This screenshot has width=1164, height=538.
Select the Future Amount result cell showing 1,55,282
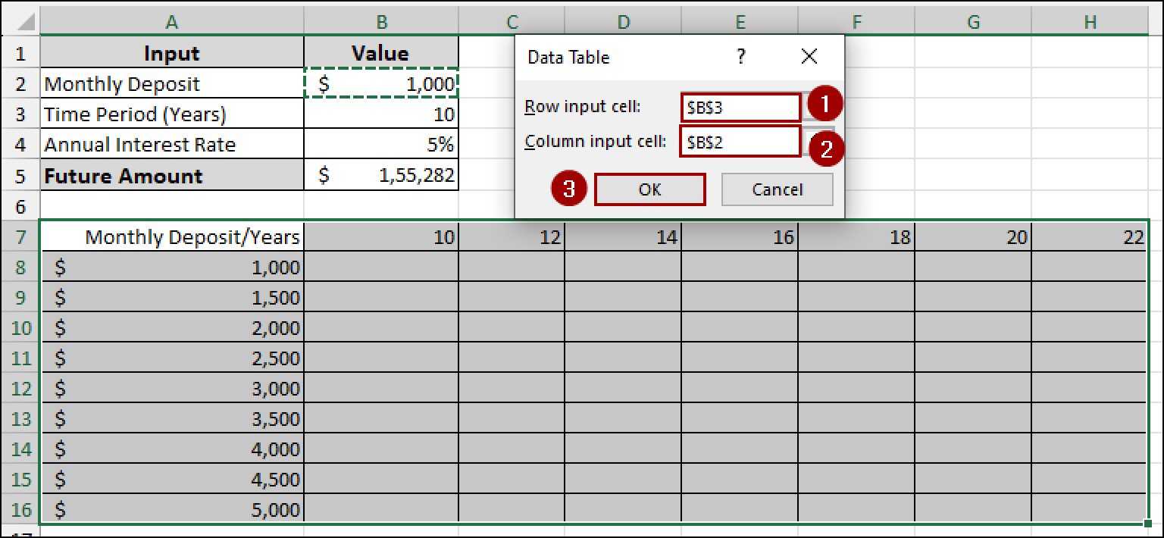(x=381, y=175)
